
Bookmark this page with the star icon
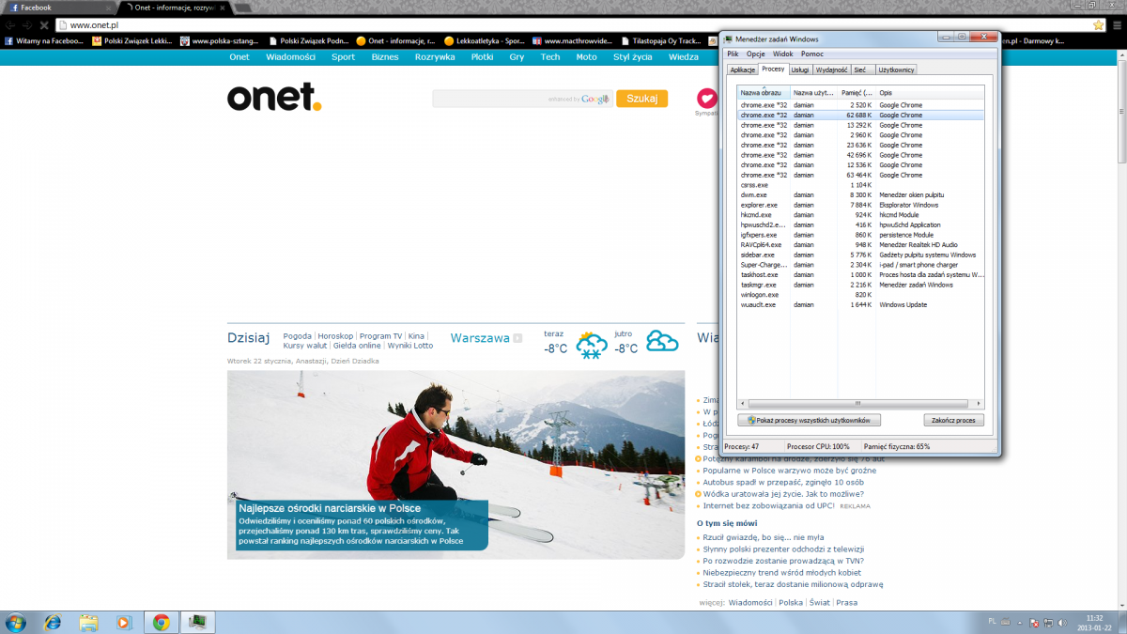(1099, 24)
